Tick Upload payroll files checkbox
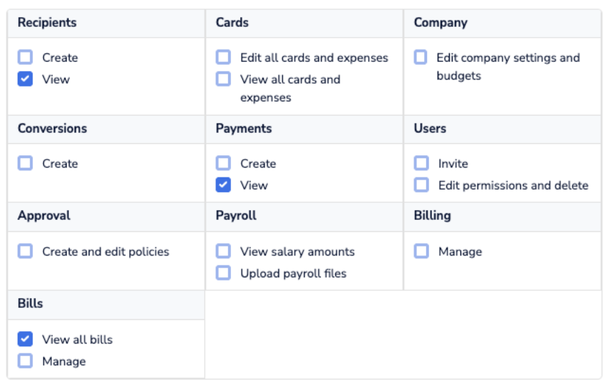This screenshot has width=611, height=386. point(224,273)
